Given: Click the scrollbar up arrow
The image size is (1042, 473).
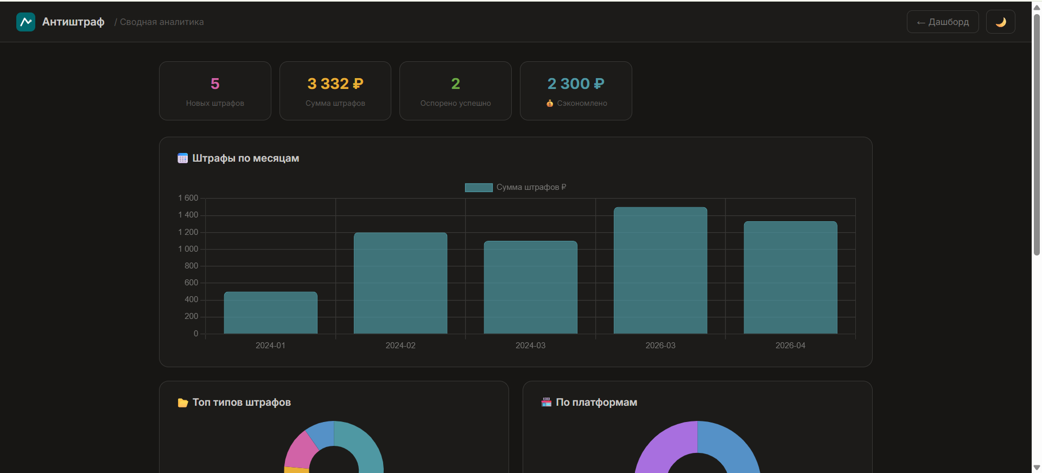Looking at the screenshot, I should (x=1037, y=7).
